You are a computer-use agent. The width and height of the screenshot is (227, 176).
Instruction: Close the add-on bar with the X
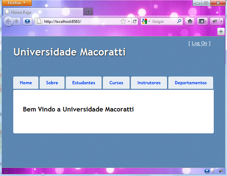point(6,171)
